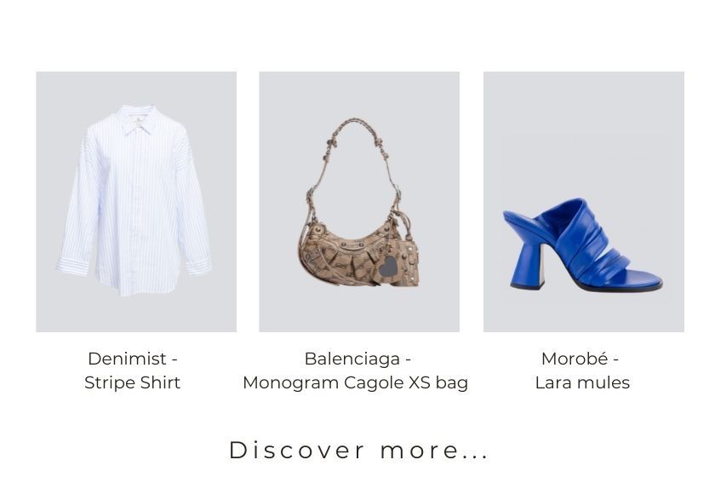Screen dimensions: 715x500
Task: Click the right sleeve cuff of the shirt
Action: (x=199, y=266)
